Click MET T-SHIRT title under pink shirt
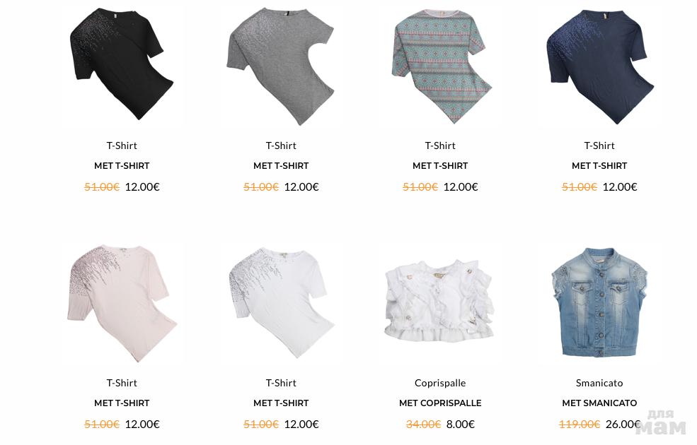This screenshot has width=697, height=445. coord(122,403)
